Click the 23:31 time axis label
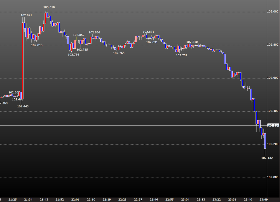The height and width of the screenshot is (202, 280). pyautogui.click(x=232, y=200)
